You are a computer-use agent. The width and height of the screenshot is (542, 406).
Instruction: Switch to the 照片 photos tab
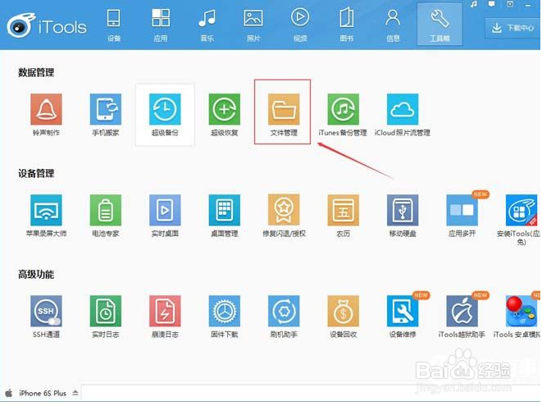pyautogui.click(x=253, y=25)
